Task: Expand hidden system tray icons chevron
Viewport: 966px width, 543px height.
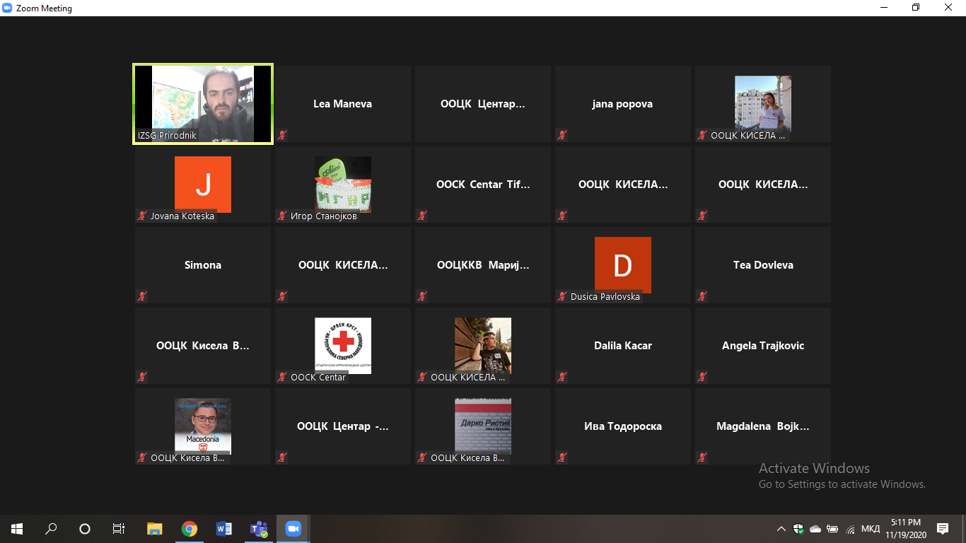Action: [781, 529]
